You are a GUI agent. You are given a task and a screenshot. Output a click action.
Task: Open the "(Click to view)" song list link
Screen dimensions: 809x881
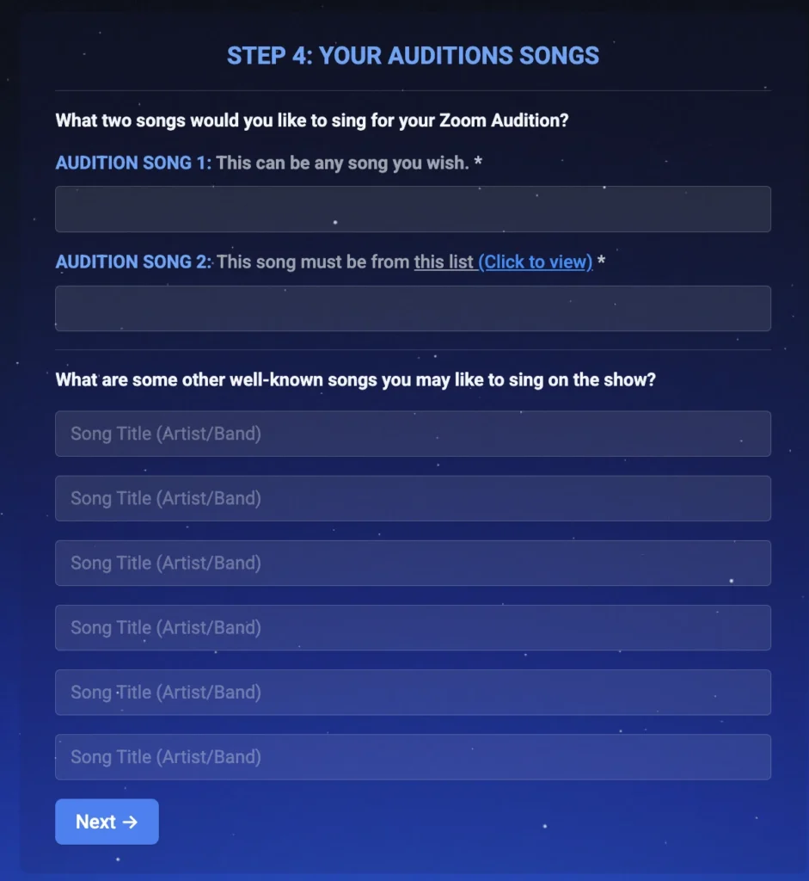coord(535,262)
